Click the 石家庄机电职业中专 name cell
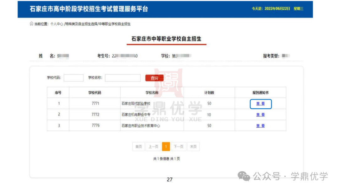 [152, 115]
